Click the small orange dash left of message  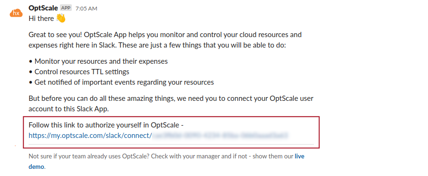click(15, 146)
